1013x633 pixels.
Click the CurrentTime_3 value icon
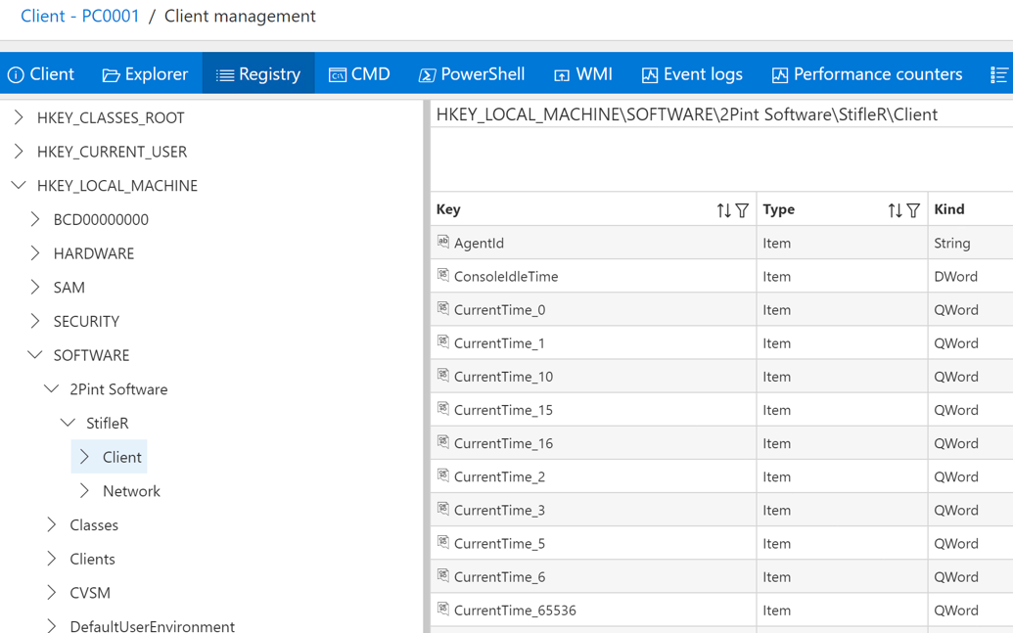[x=442, y=509]
